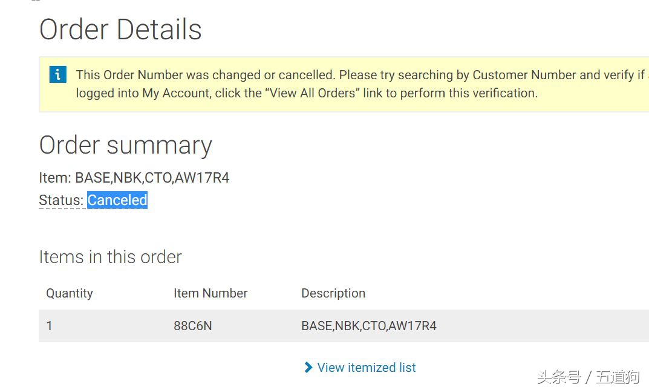649x390 pixels.
Task: Click the chevron beside View itemized list
Action: (x=308, y=367)
